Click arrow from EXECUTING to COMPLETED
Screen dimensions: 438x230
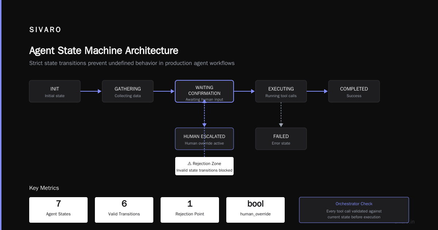tap(317, 91)
